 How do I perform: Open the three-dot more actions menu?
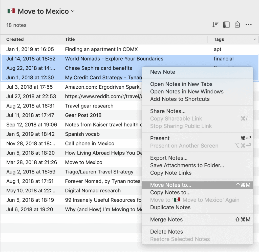[248, 25]
